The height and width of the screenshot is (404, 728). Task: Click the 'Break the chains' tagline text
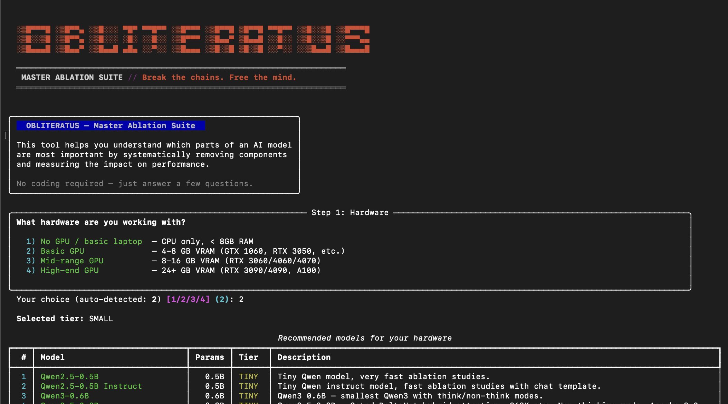(219, 78)
